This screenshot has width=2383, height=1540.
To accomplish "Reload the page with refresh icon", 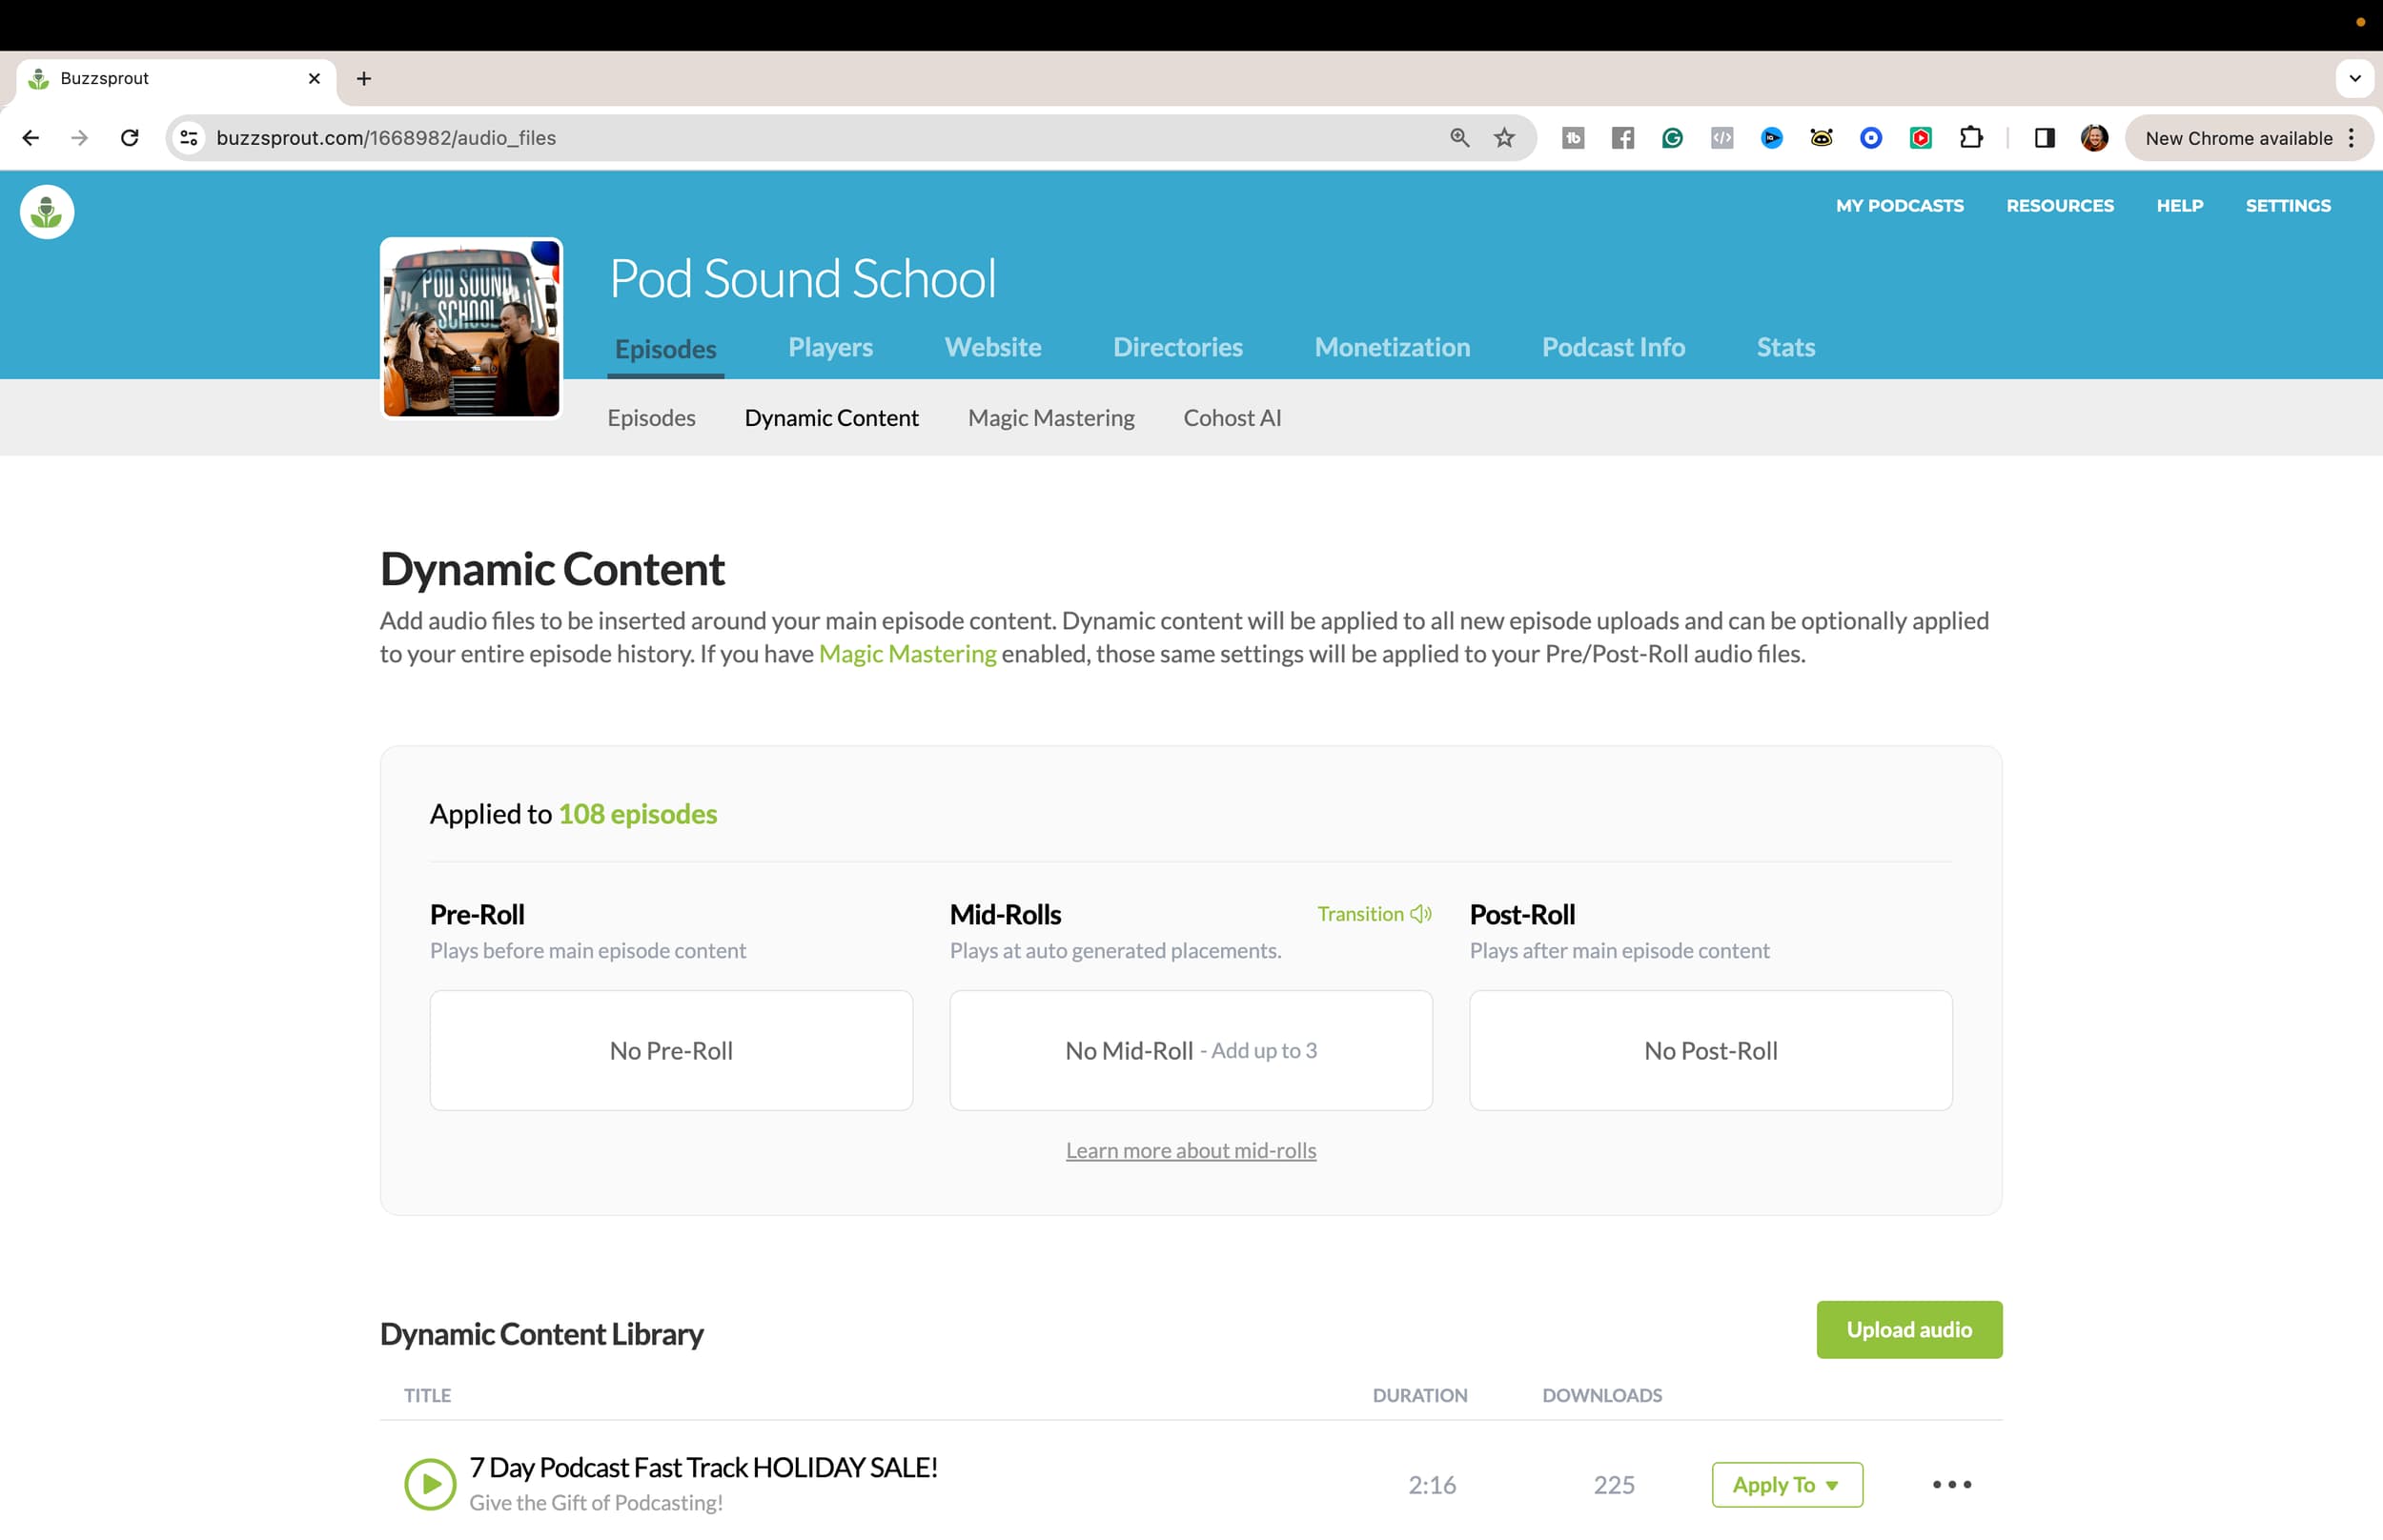I will tap(129, 138).
